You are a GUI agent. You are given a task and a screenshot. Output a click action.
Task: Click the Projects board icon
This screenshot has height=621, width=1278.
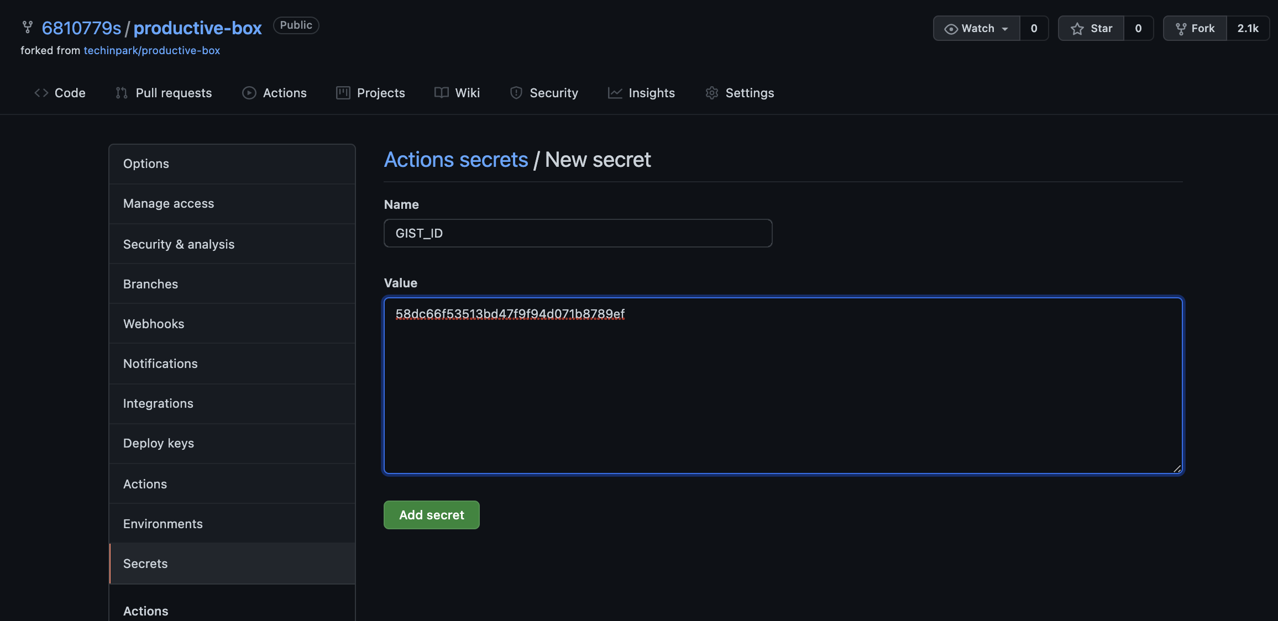point(343,93)
